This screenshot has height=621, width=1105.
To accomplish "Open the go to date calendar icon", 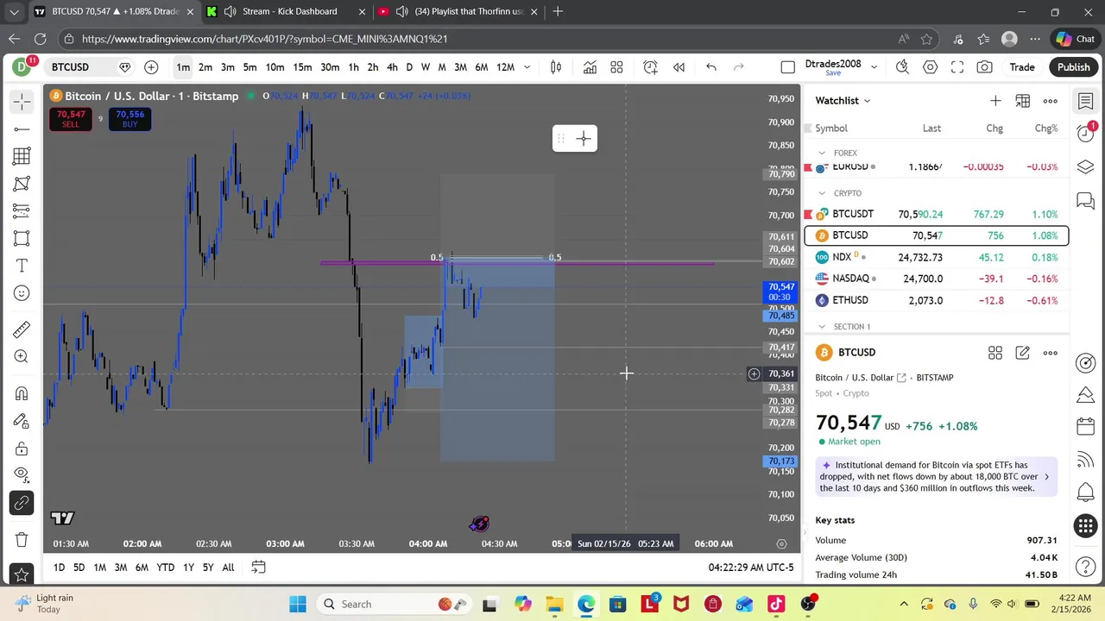I will (x=258, y=568).
